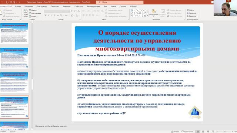Click the notes area to add notes
This screenshot has height=133, width=237.
coord(51,126)
